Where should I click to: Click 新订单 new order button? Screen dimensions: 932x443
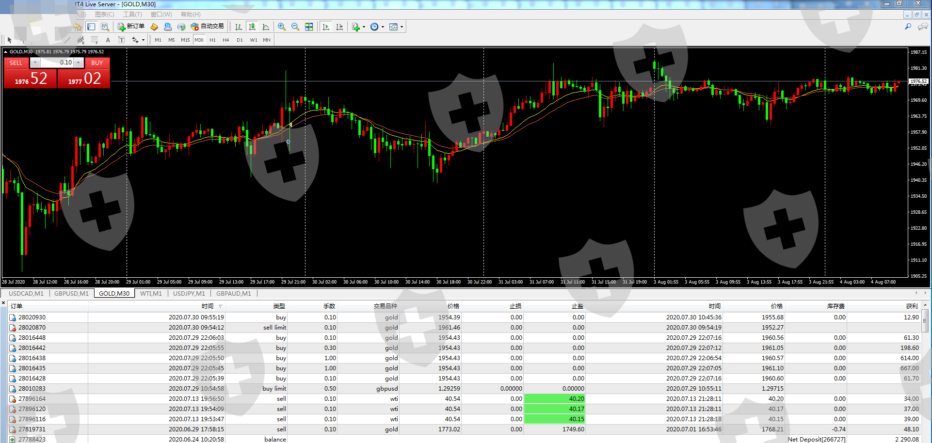(x=131, y=27)
